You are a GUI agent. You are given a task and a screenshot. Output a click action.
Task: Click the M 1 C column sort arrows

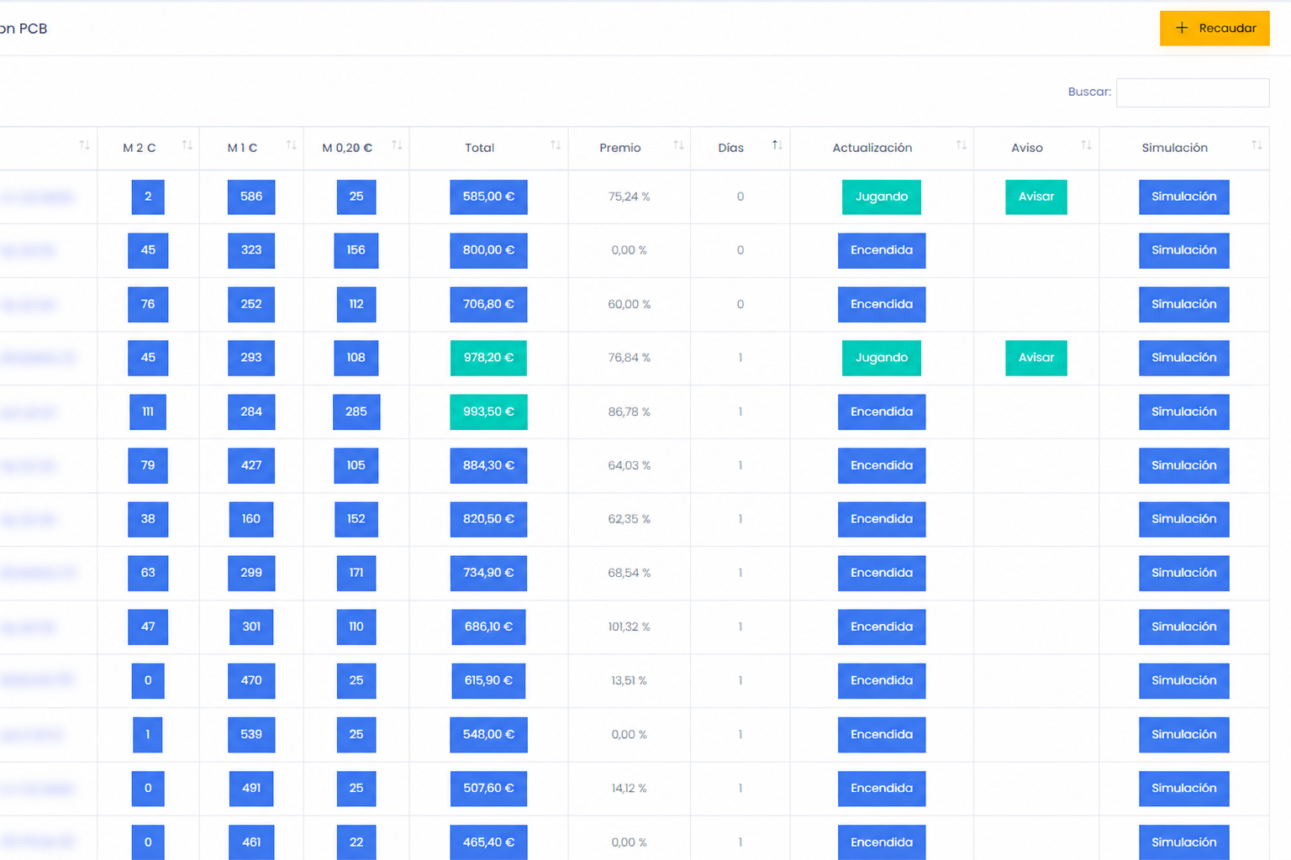click(x=291, y=145)
